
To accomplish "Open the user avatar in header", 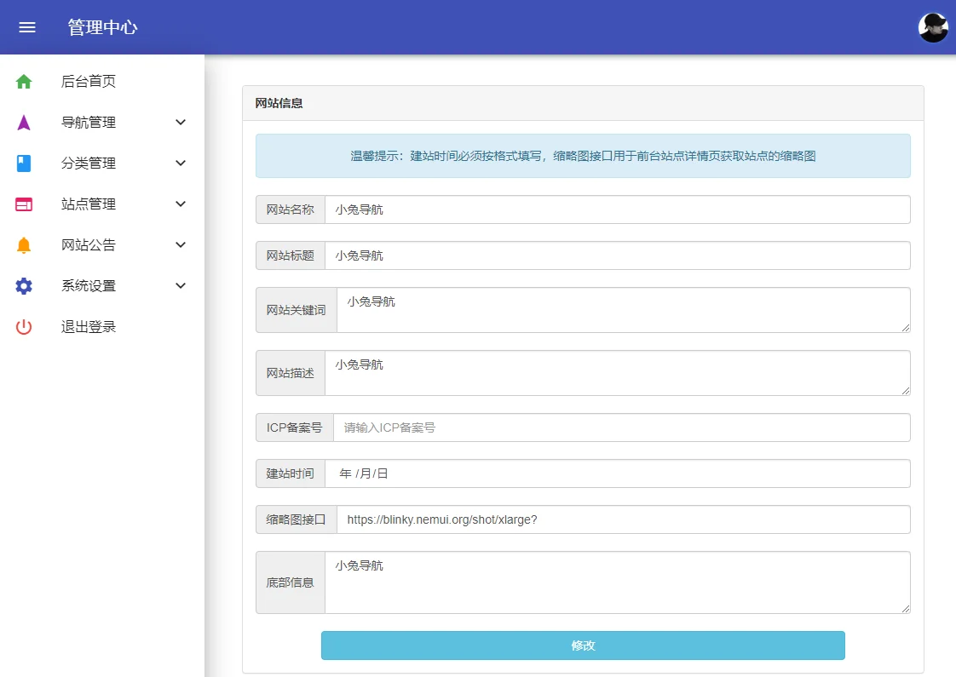I will 933,27.
